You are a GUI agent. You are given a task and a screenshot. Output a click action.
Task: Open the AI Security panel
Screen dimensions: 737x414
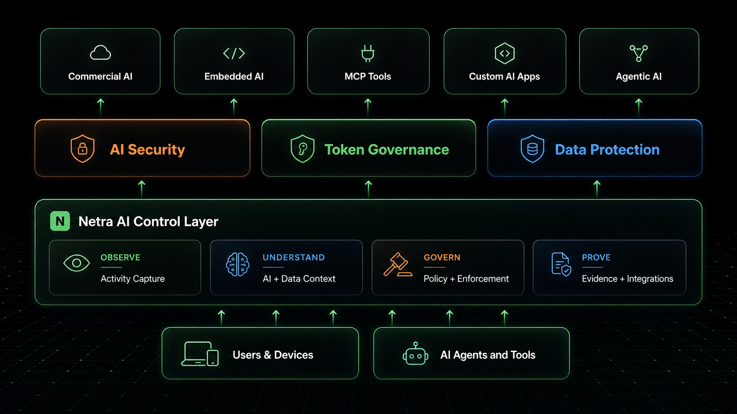pyautogui.click(x=142, y=148)
